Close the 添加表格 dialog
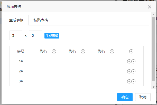Screen dimensions: 157x105 coord(150,7)
